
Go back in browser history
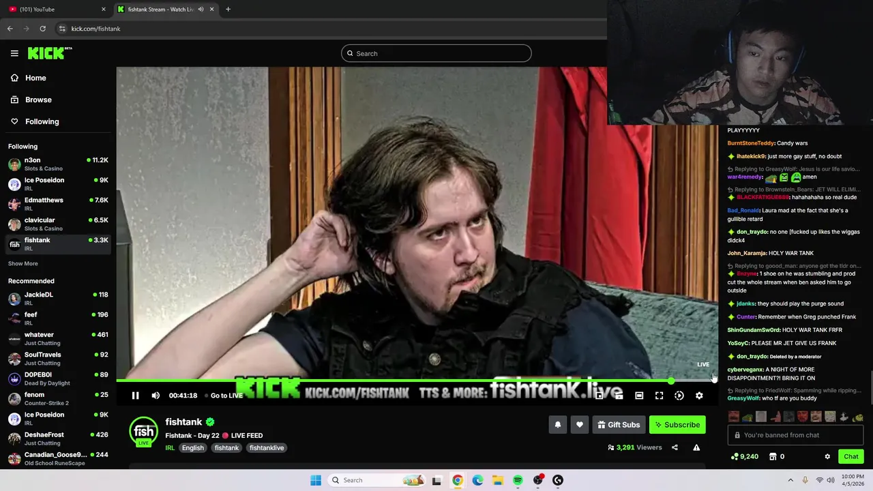(x=10, y=29)
